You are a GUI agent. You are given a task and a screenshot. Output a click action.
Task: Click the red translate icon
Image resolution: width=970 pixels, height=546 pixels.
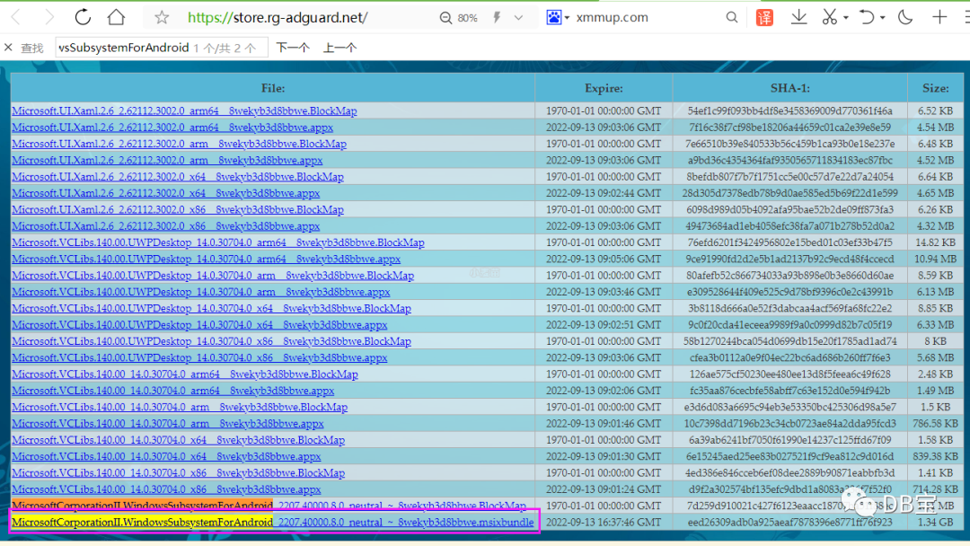pos(764,17)
